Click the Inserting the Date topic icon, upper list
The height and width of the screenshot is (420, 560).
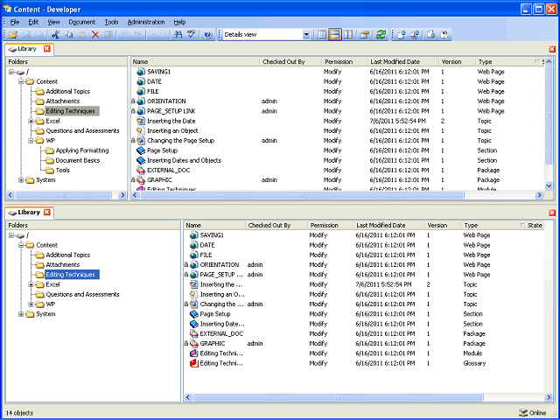[141, 121]
